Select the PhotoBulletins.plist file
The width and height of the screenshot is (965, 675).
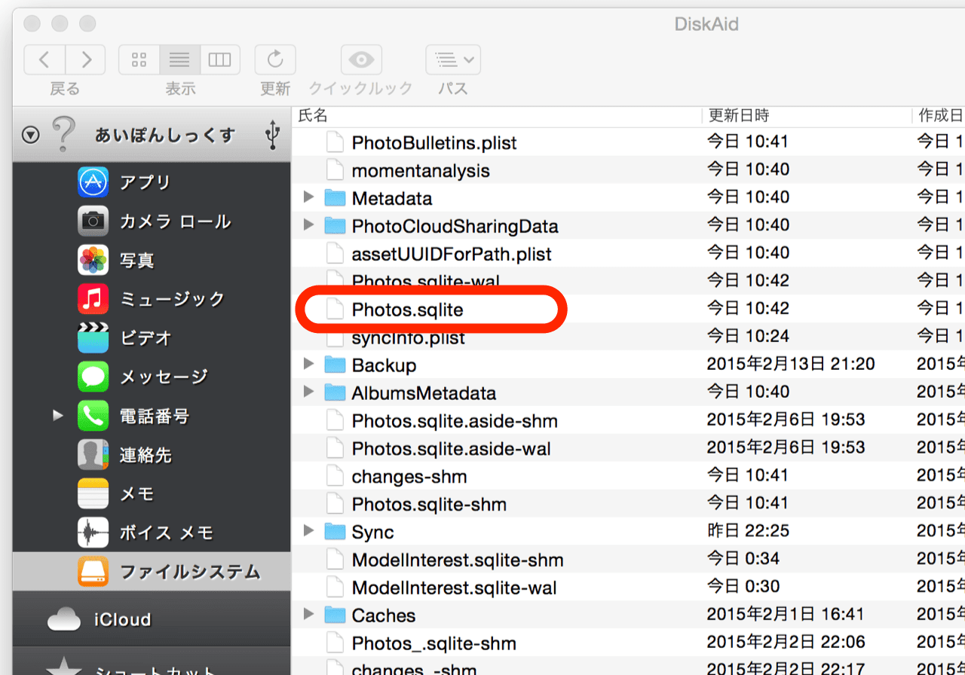629,142
